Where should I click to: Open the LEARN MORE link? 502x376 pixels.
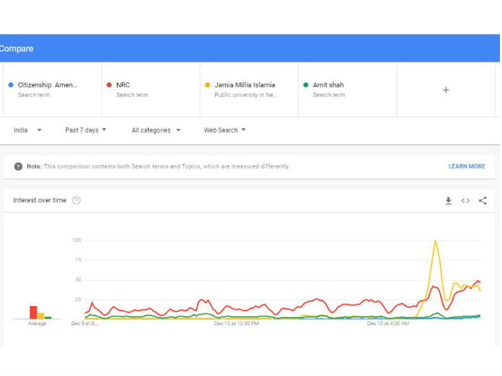466,166
